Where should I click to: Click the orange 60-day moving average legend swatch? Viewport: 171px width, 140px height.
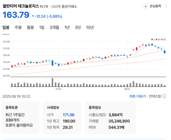point(162,39)
